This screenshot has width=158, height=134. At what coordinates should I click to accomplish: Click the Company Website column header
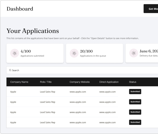coord(80,82)
